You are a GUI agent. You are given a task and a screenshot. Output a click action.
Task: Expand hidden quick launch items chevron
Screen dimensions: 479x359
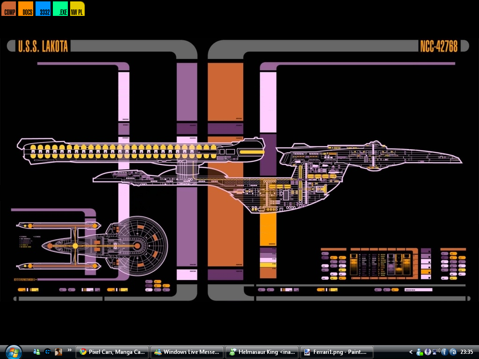click(x=69, y=350)
